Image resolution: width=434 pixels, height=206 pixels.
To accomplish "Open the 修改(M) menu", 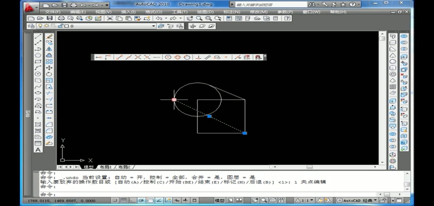I will (259, 12).
